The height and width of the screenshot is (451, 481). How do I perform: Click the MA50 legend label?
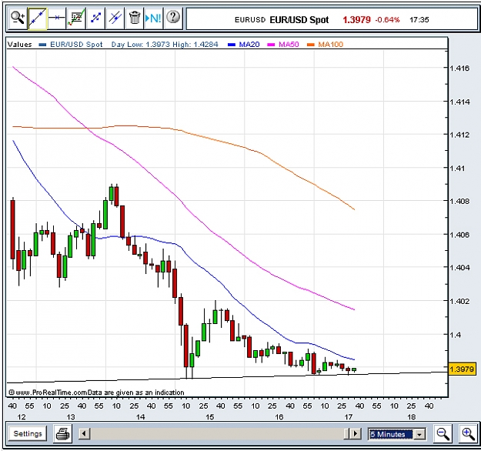(x=289, y=45)
